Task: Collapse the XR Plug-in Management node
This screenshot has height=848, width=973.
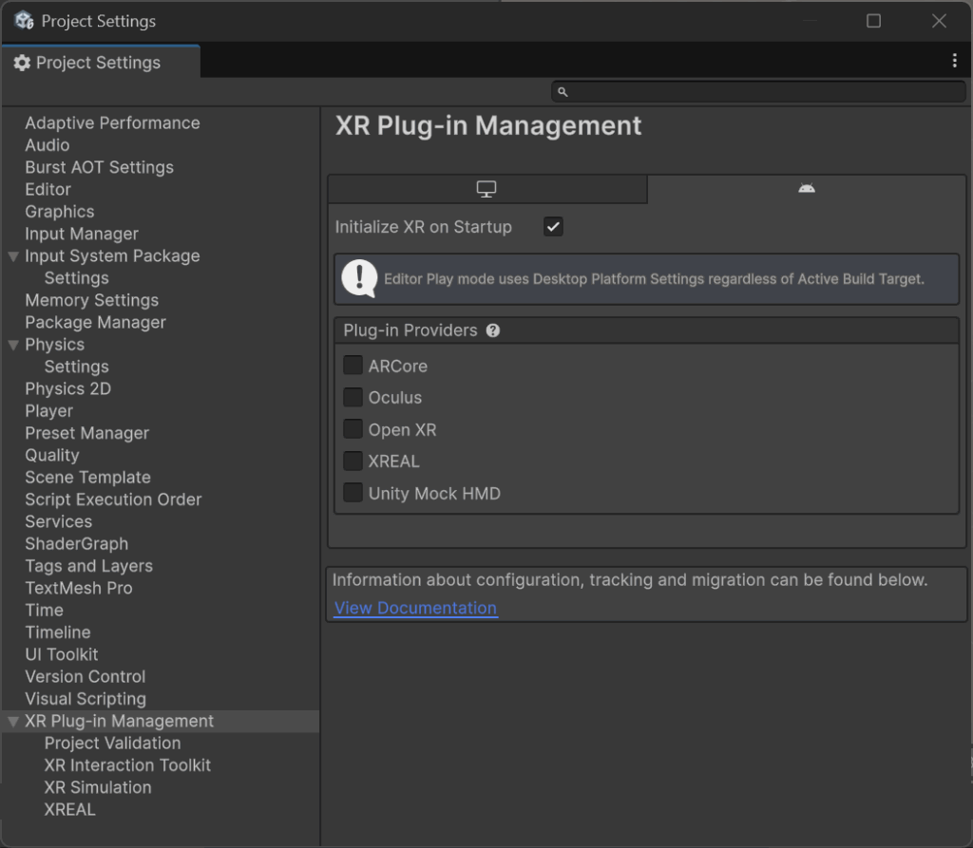Action: [x=13, y=722]
